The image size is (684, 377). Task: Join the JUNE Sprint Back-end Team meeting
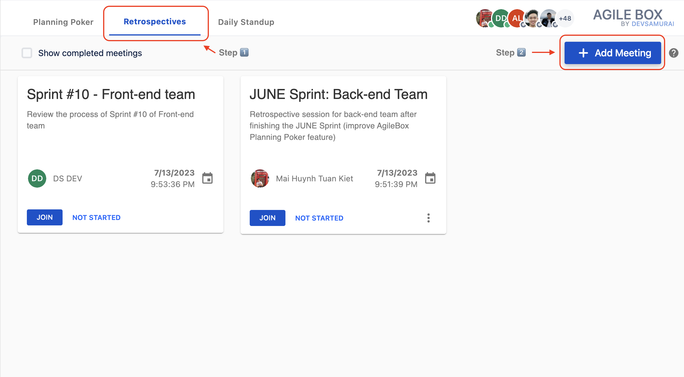267,218
